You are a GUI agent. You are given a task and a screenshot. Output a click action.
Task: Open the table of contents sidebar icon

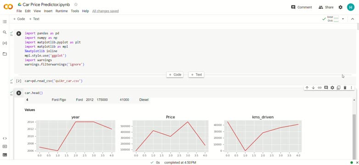[5, 22]
